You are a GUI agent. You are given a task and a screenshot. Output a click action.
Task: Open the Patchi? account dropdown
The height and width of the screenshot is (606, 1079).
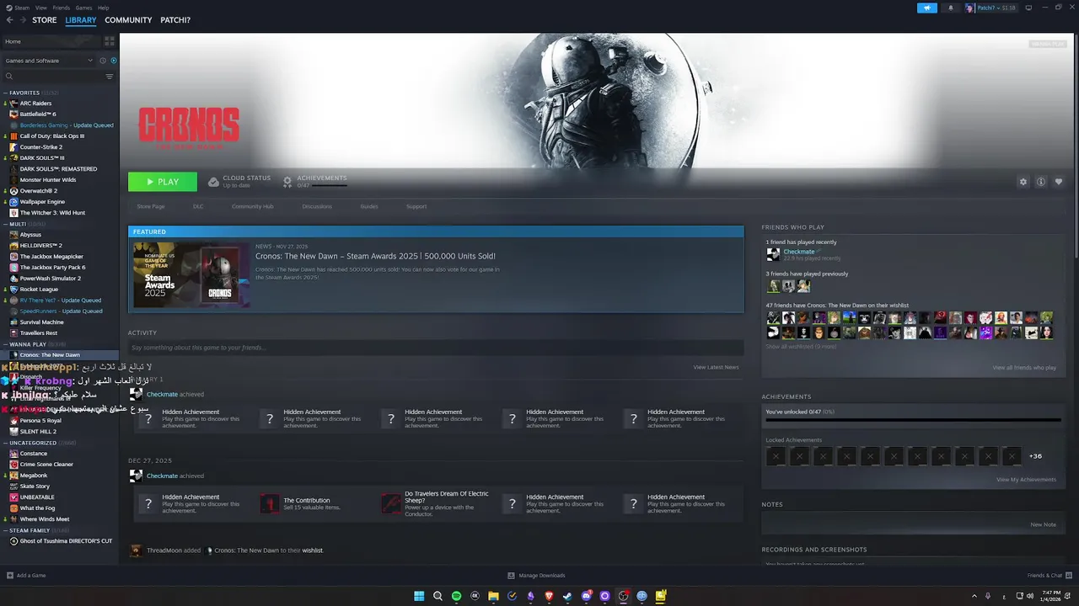(x=993, y=8)
